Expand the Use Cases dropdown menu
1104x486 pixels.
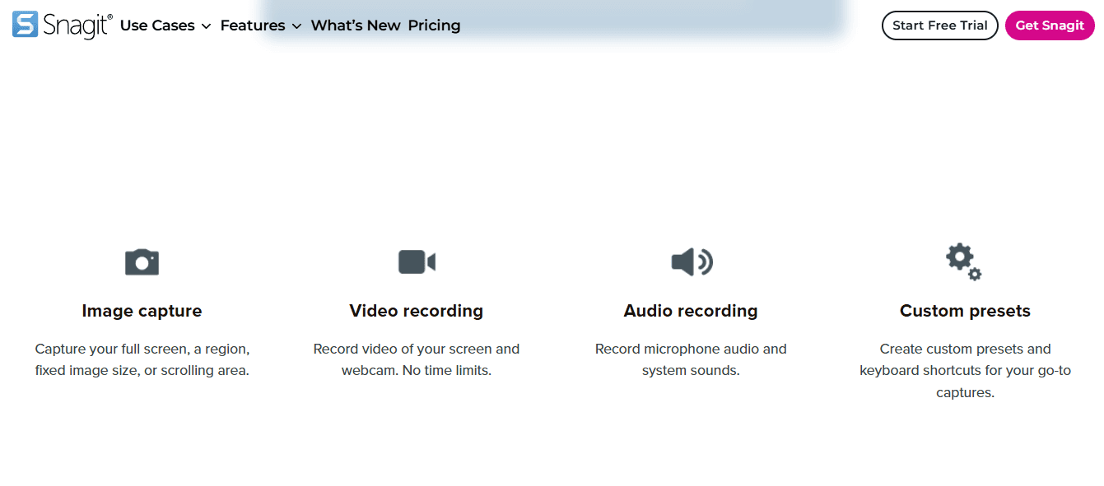(x=165, y=25)
